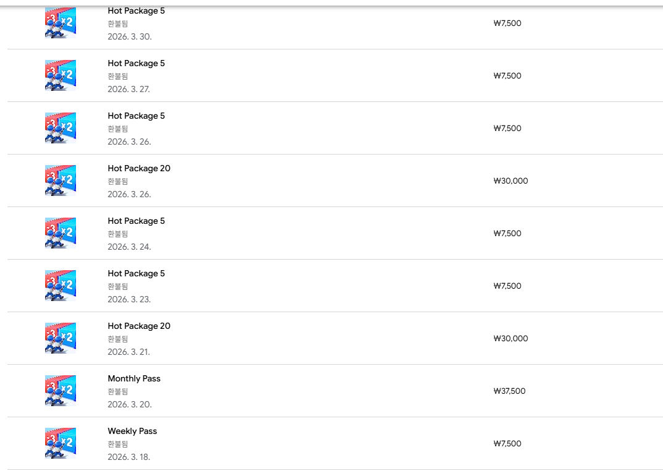Screen dimensions: 663x476
Task: Click game icon for March 27 purchase
Action: tap(61, 75)
